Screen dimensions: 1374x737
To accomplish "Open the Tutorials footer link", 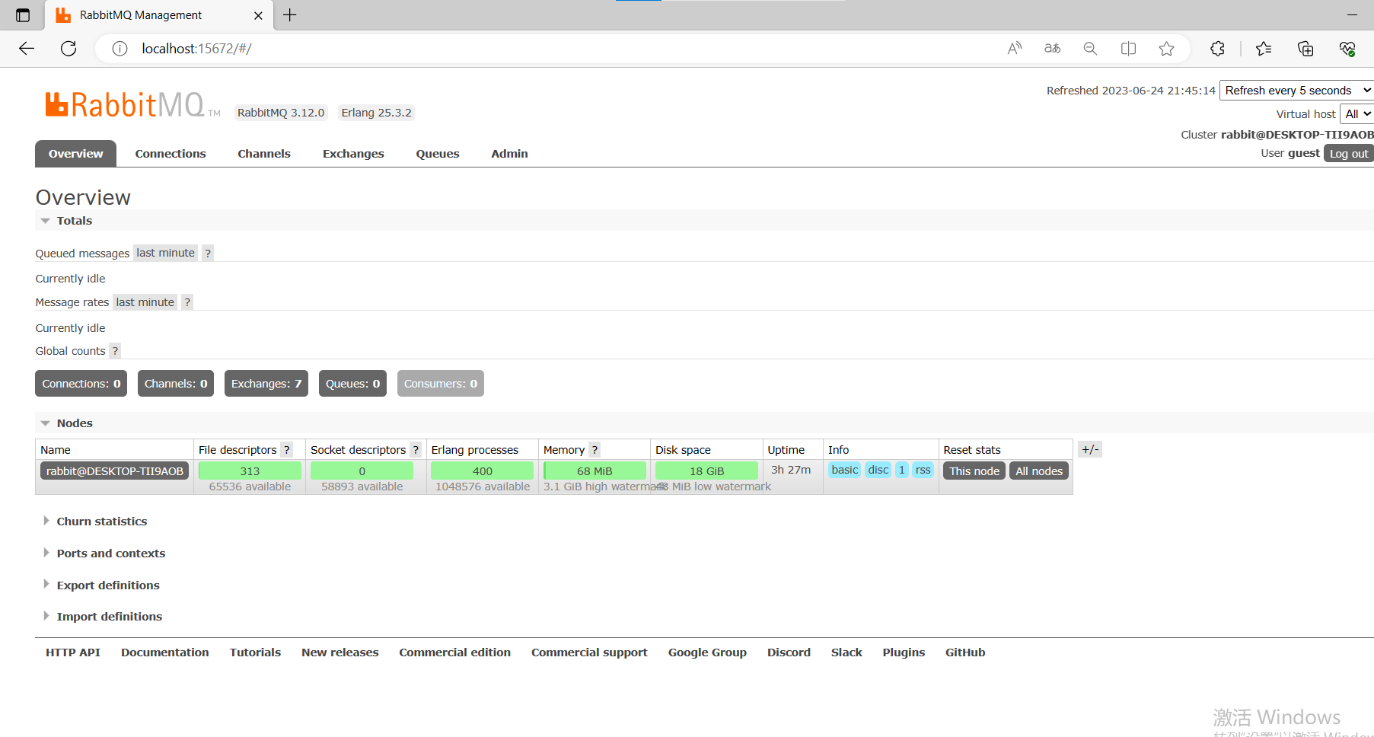I will (x=255, y=652).
